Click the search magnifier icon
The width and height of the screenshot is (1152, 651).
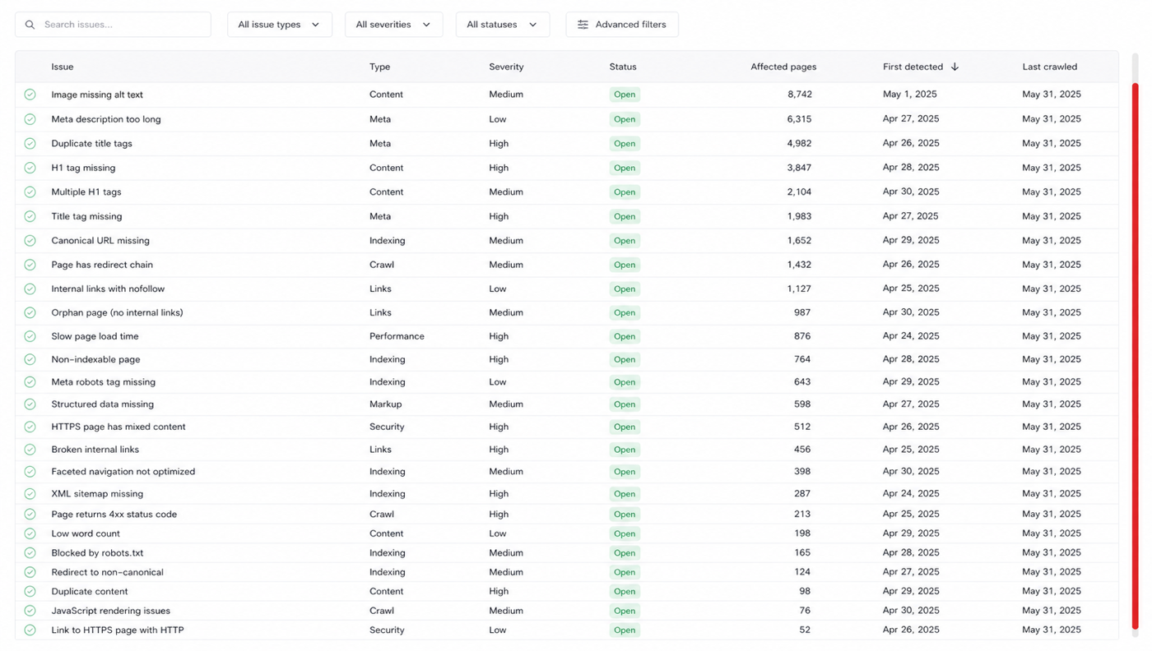[30, 25]
